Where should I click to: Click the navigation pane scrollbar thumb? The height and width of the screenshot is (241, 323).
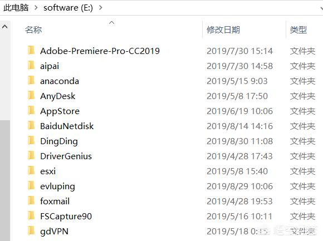click(5, 180)
